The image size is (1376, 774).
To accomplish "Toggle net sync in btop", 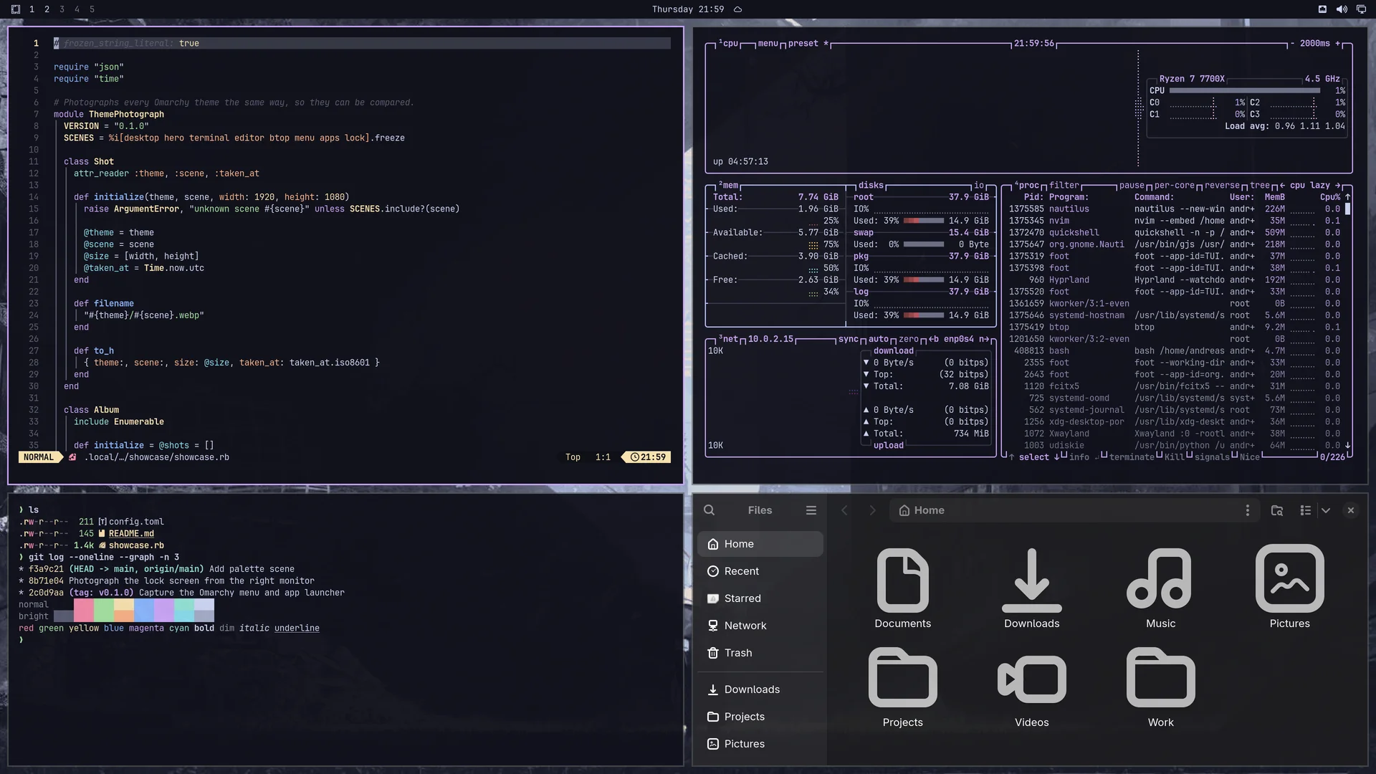I will coord(848,340).
